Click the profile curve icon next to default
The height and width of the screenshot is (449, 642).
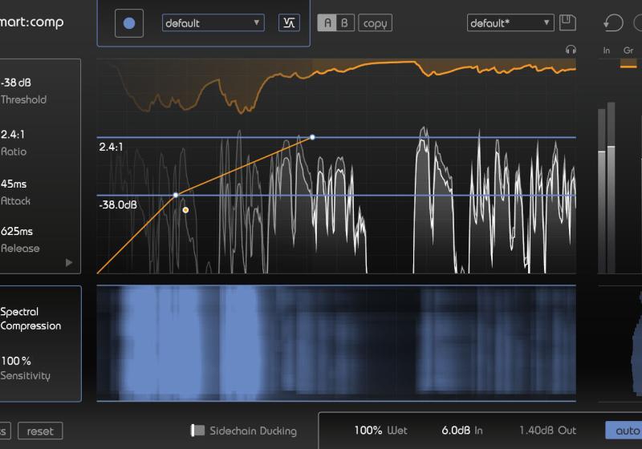[289, 23]
